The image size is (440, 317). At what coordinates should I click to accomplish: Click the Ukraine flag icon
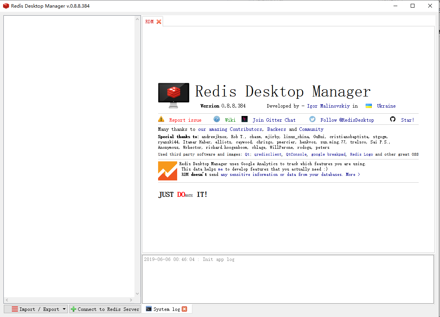[x=369, y=106]
